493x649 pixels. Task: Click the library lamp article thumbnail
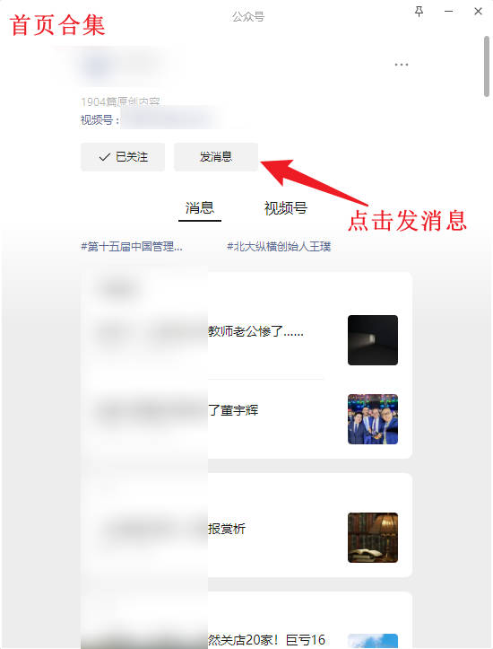click(373, 538)
